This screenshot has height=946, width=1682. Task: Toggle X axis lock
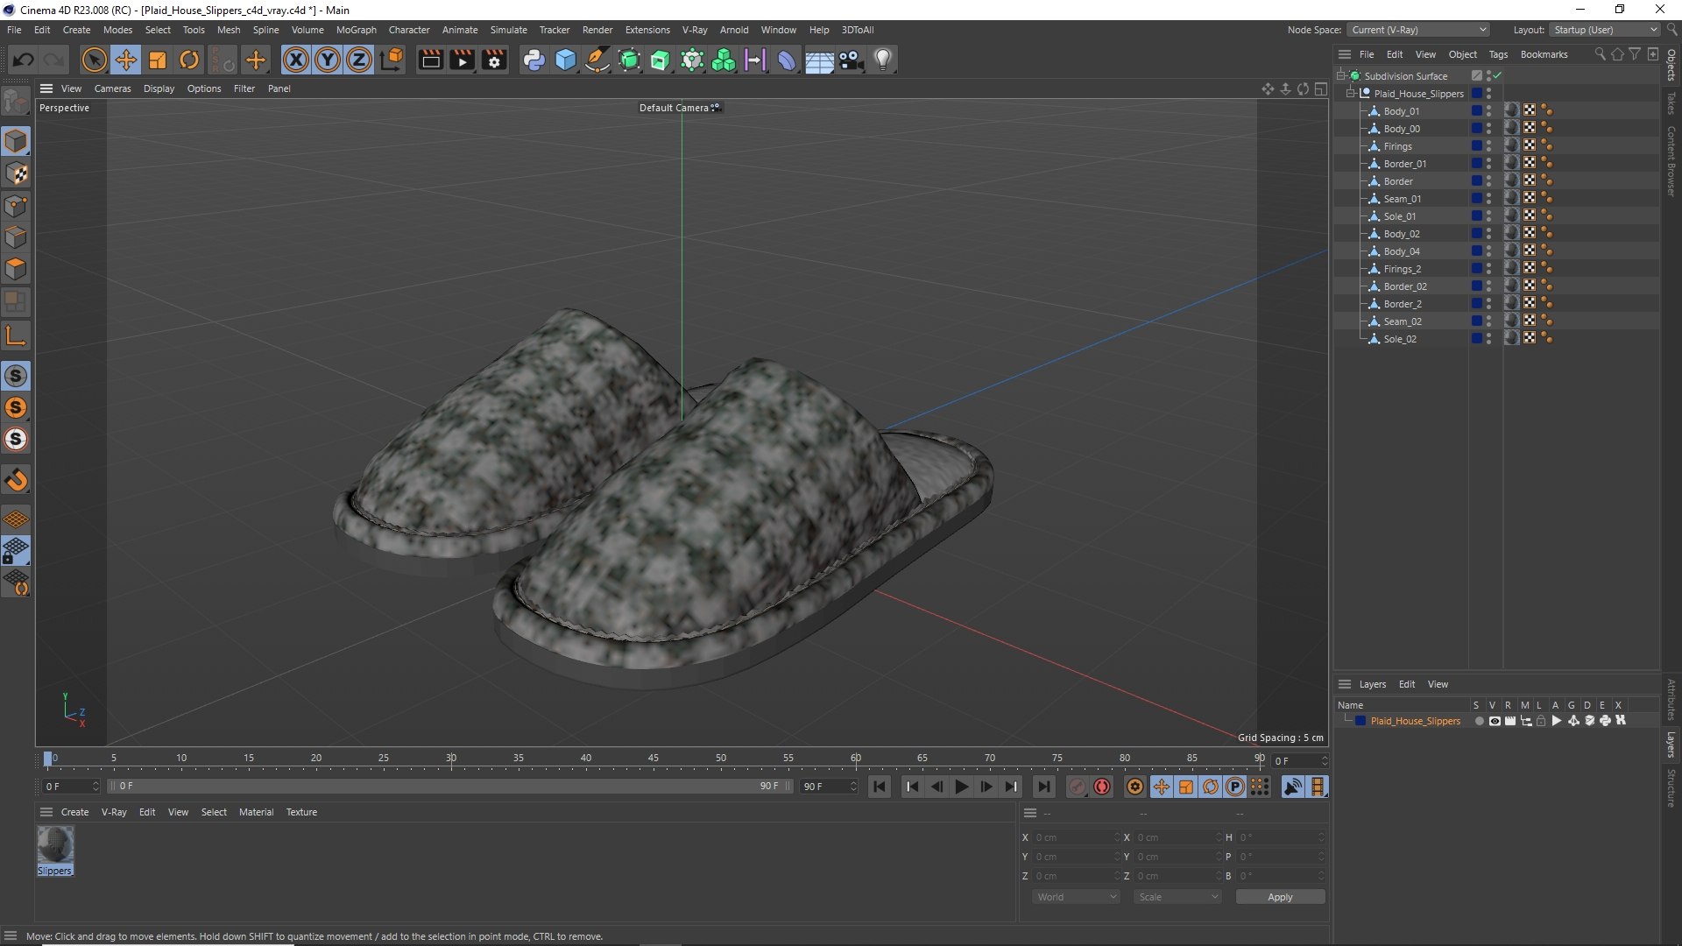296,60
